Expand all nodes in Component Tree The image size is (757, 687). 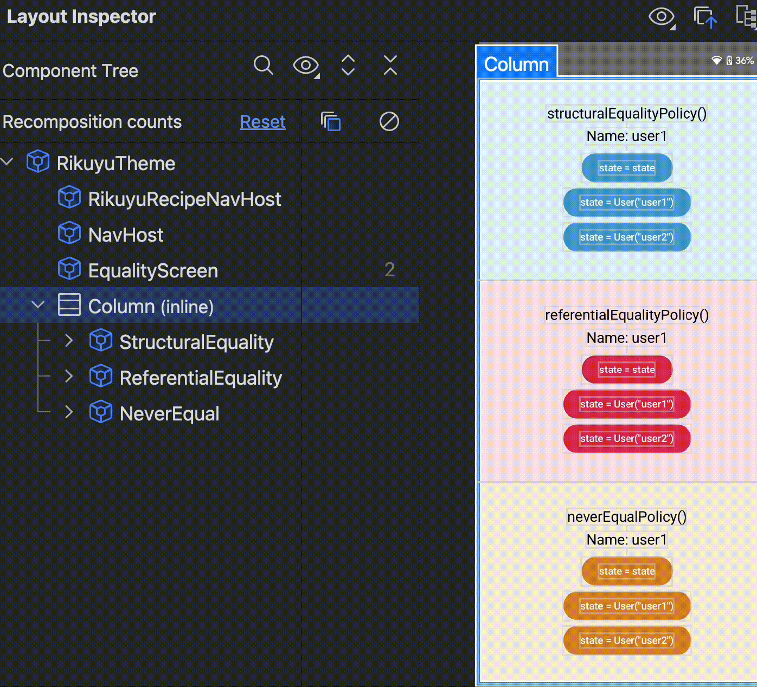348,66
